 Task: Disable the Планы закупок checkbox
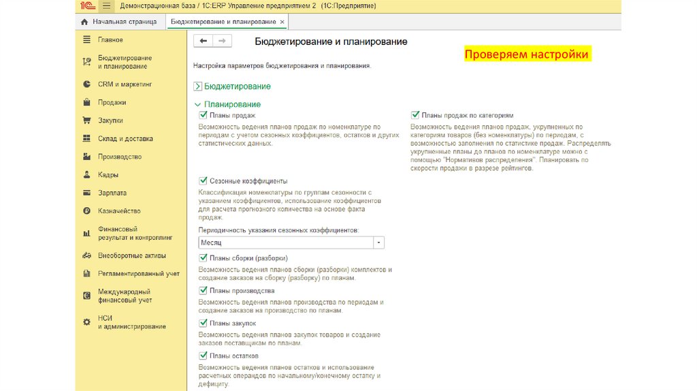pos(203,323)
